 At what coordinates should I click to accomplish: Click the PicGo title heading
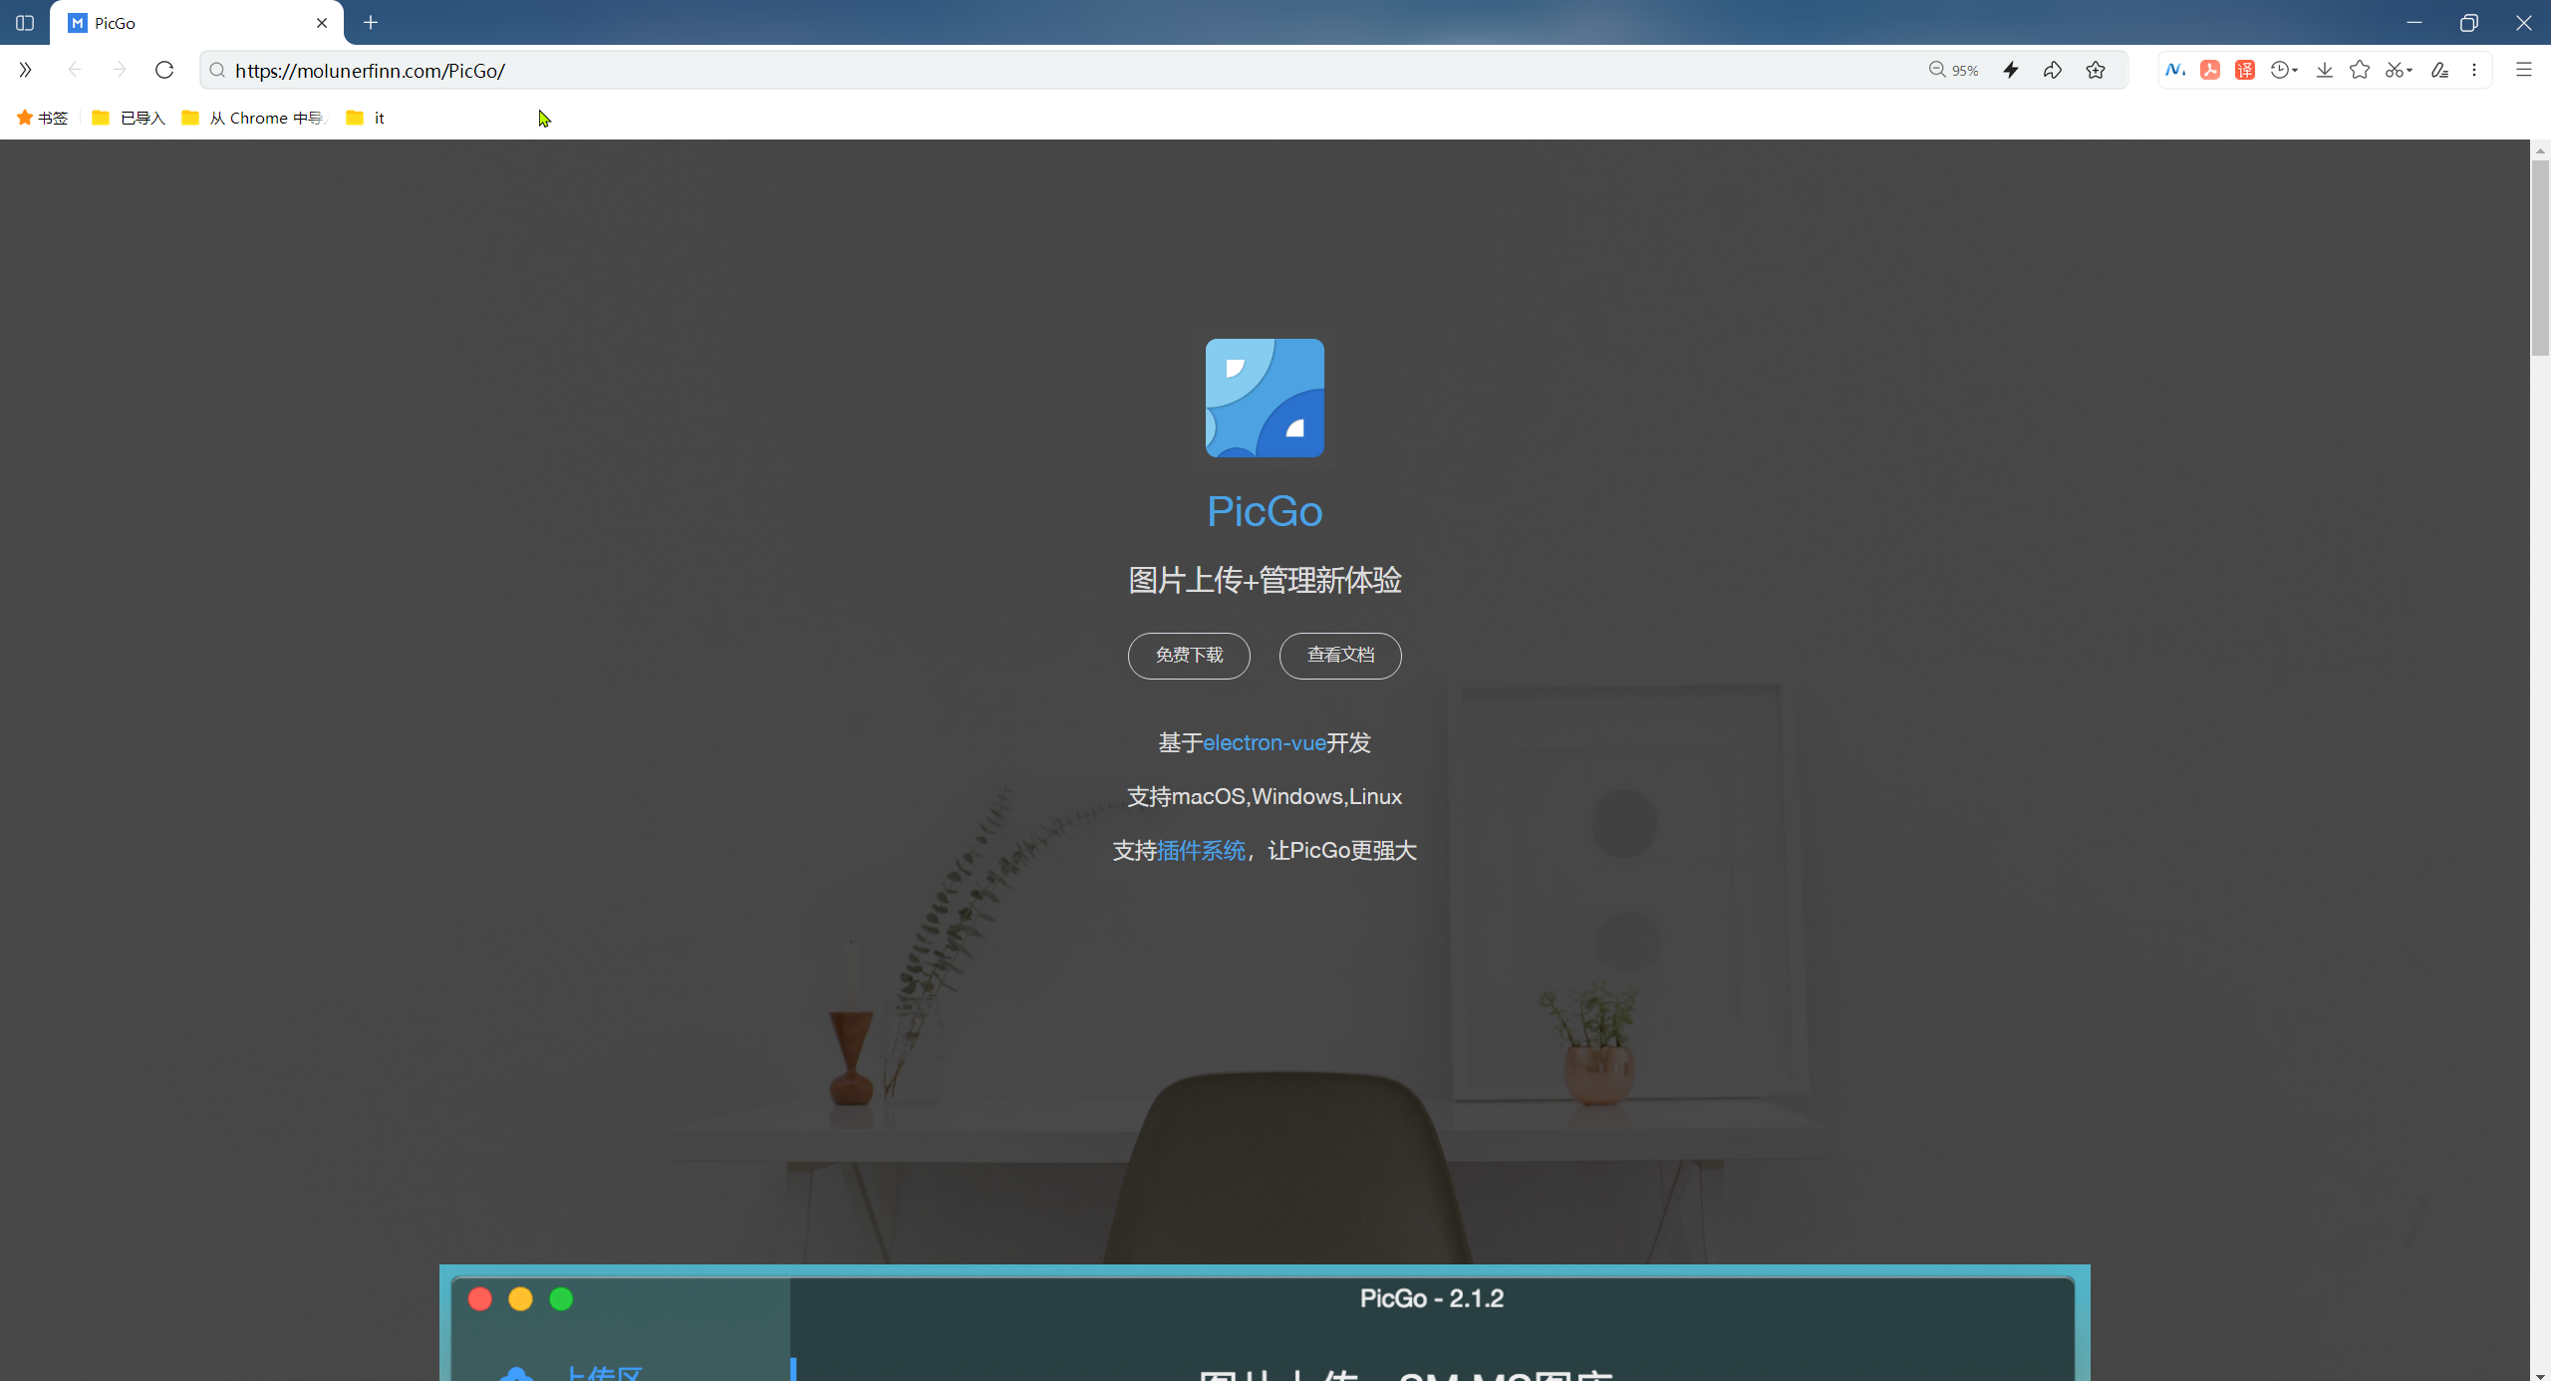(x=1265, y=511)
